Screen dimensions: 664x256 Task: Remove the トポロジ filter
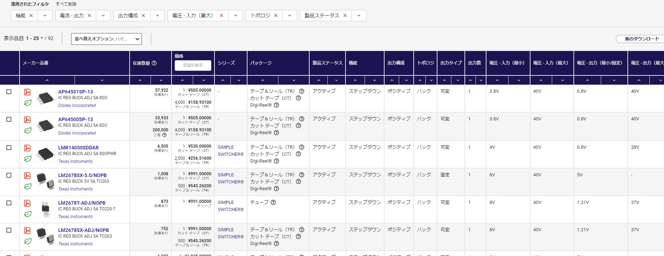[276, 16]
